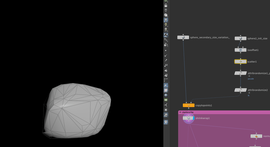Toggle the bypass flag on isooffset1 node
Screen dimensions: 270x147
click(x=236, y=50)
